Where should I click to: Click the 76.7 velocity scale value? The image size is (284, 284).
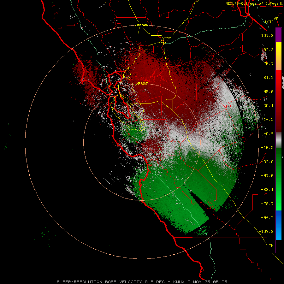269,63
